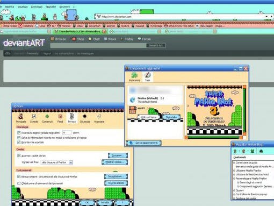This screenshot has width=274, height=206.
Task: Open the keep cookies until dropdown
Action: tap(56, 162)
